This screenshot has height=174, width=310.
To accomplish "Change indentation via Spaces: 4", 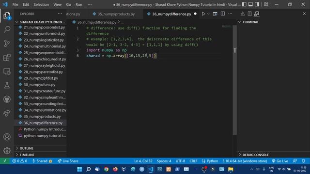I will [x=164, y=161].
